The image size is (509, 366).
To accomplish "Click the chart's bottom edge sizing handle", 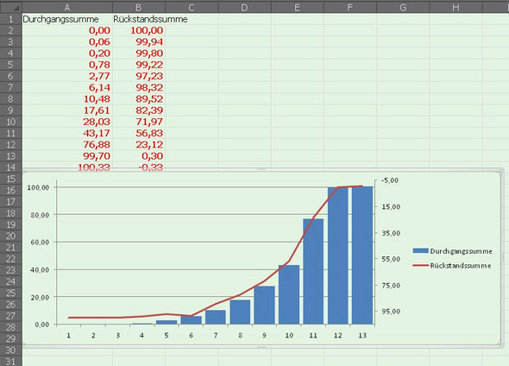I will pyautogui.click(x=261, y=347).
